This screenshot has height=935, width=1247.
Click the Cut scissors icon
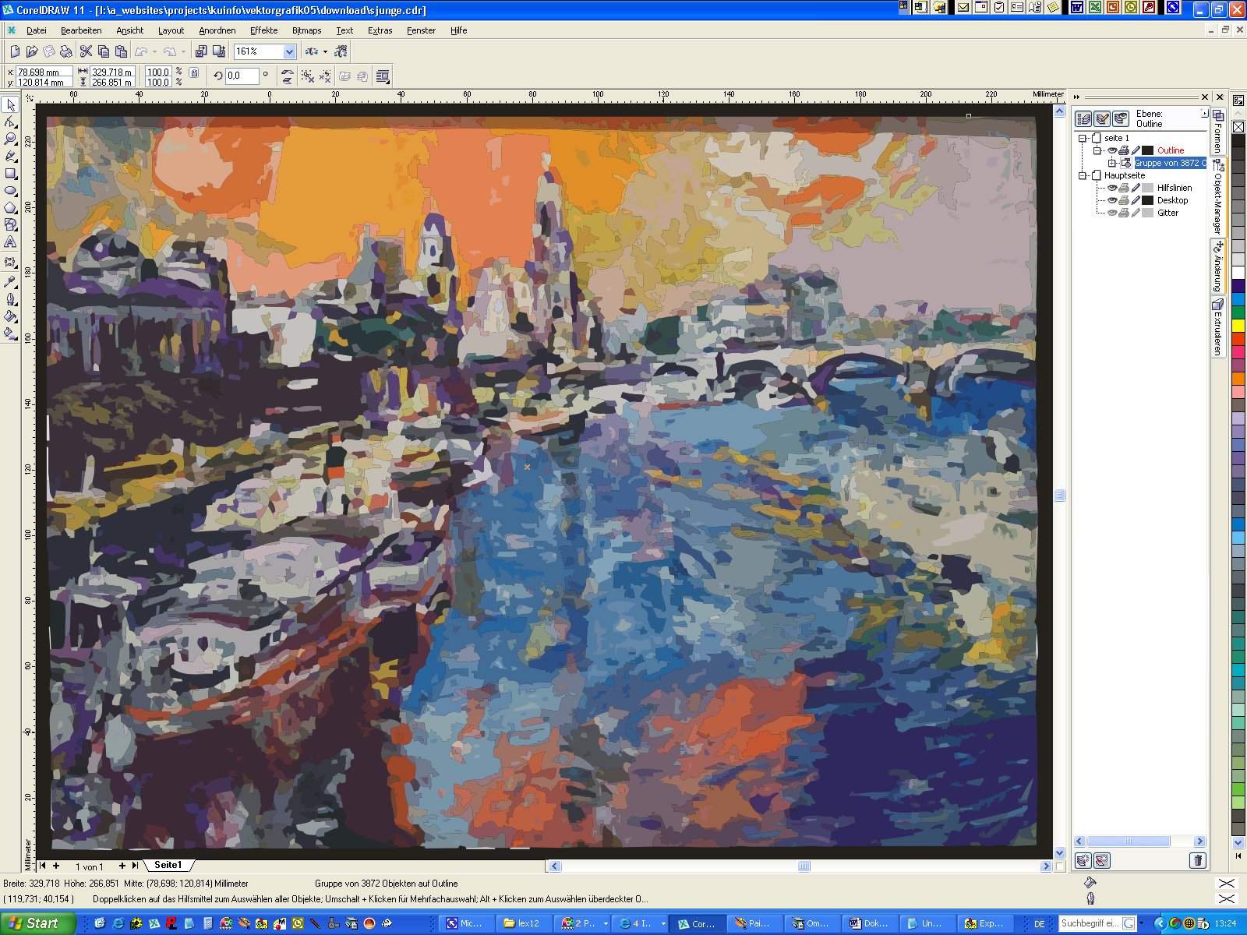pos(87,51)
